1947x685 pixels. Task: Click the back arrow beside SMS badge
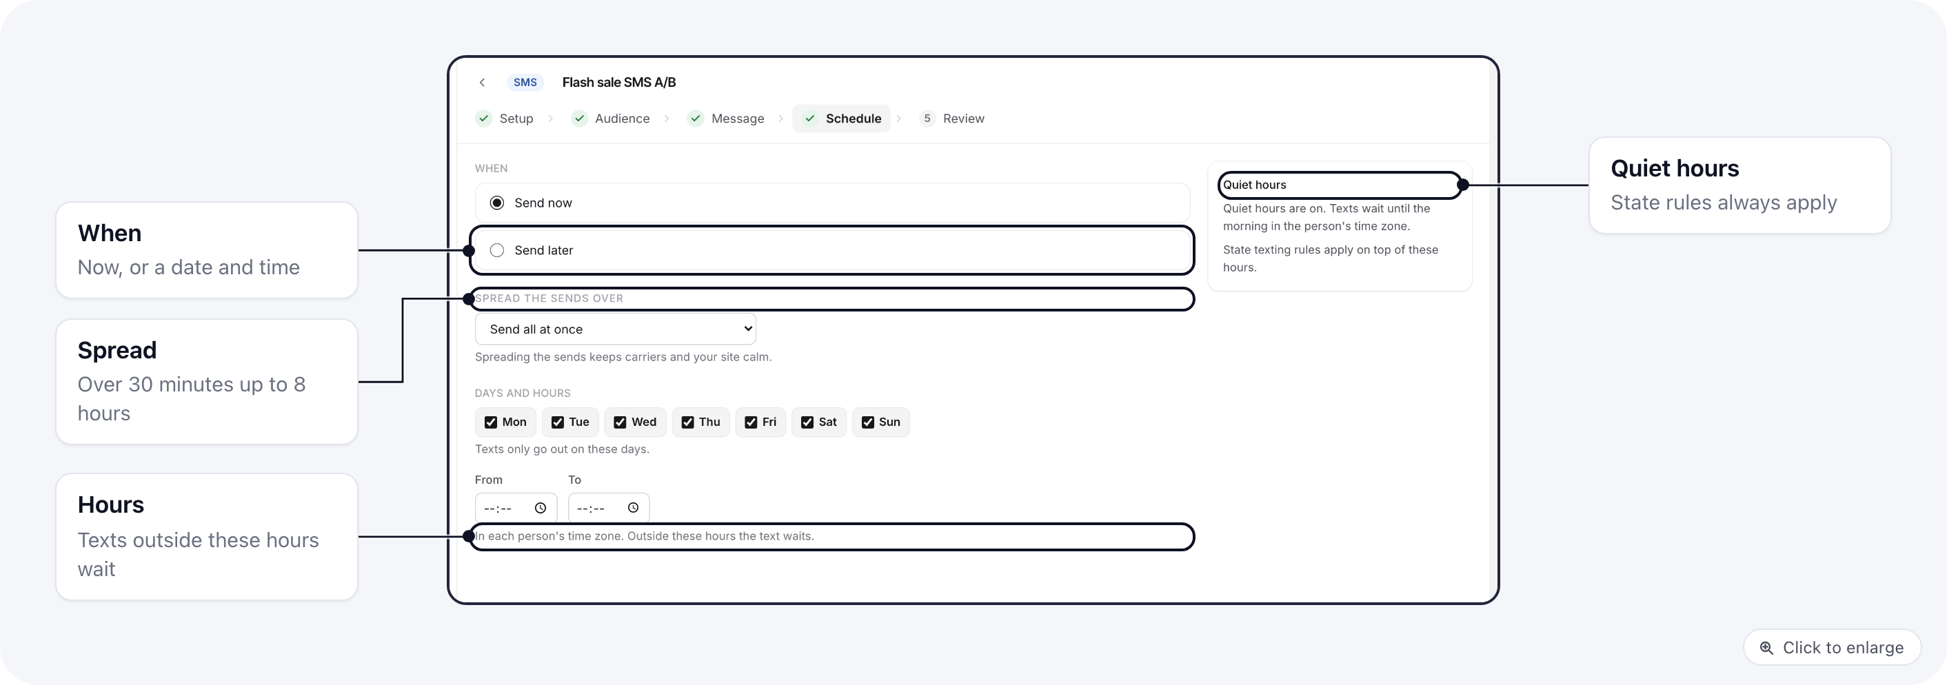tap(482, 82)
